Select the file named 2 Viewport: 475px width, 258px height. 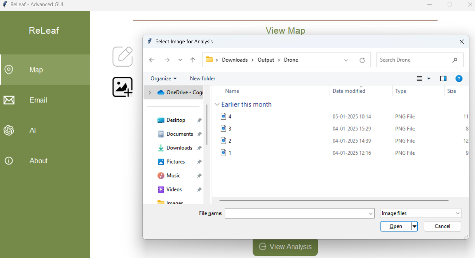230,141
